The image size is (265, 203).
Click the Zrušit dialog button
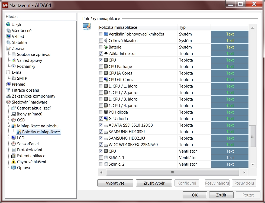[221, 195]
